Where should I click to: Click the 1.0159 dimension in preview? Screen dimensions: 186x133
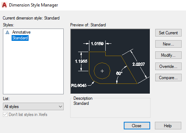(x=97, y=44)
